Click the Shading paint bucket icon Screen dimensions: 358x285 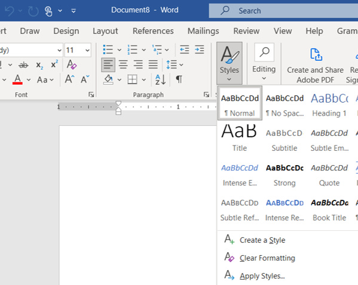tap(108, 80)
